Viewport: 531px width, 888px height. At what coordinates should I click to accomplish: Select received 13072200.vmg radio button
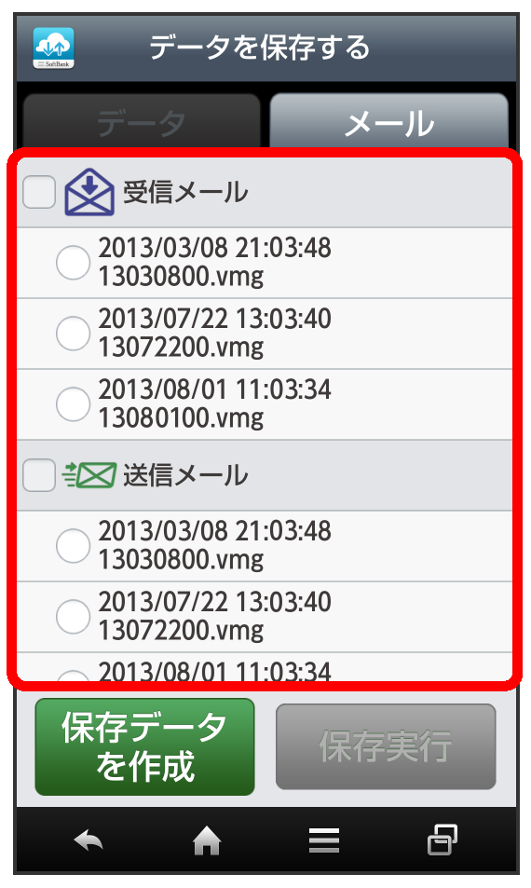[x=73, y=333]
